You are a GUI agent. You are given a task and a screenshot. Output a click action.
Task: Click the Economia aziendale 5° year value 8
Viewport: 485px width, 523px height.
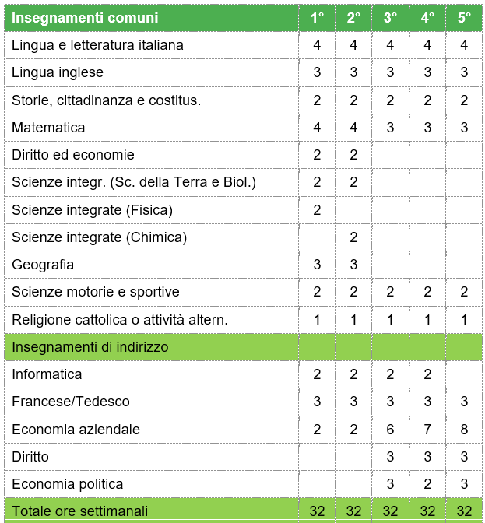[465, 429]
